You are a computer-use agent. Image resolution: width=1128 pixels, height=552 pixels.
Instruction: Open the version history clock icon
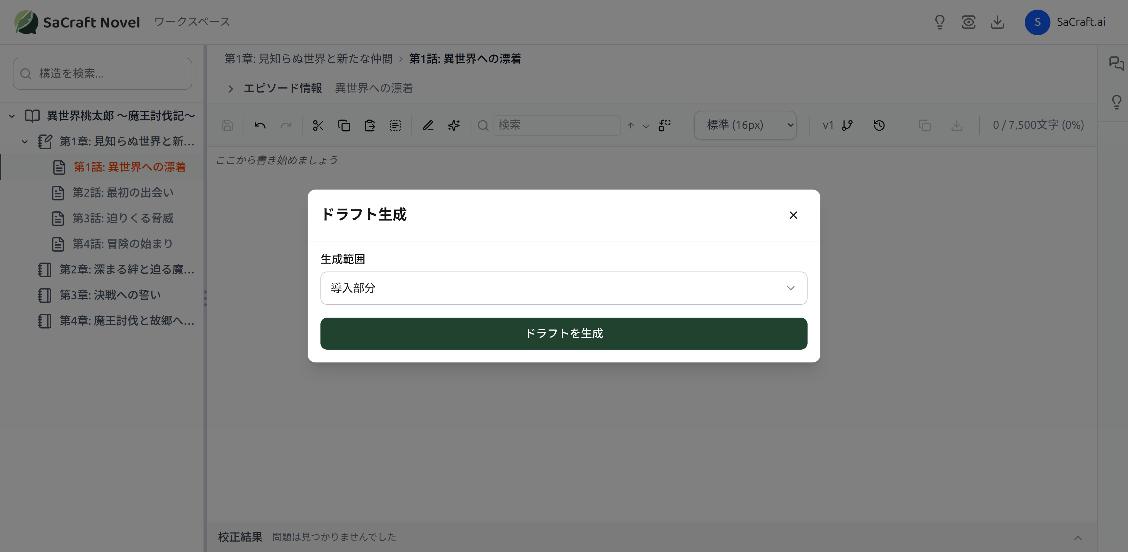(879, 126)
